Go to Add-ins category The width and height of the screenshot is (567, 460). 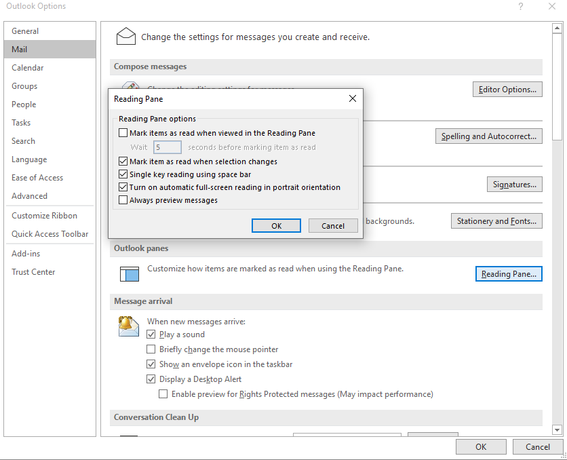coord(50,254)
